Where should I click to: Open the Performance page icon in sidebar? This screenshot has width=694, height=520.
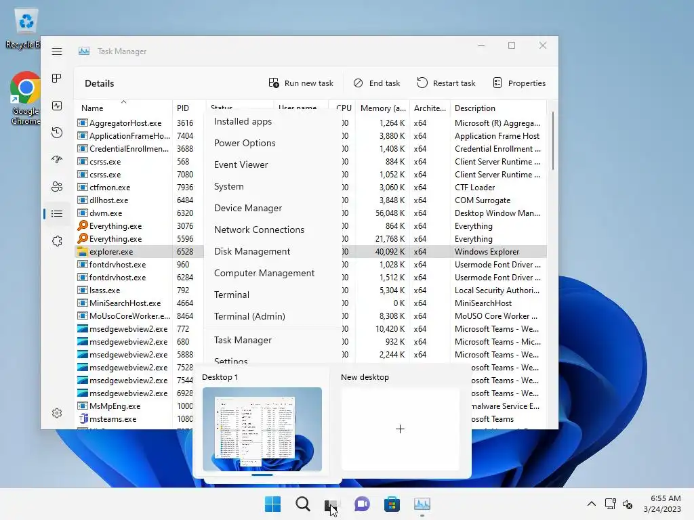[57, 106]
